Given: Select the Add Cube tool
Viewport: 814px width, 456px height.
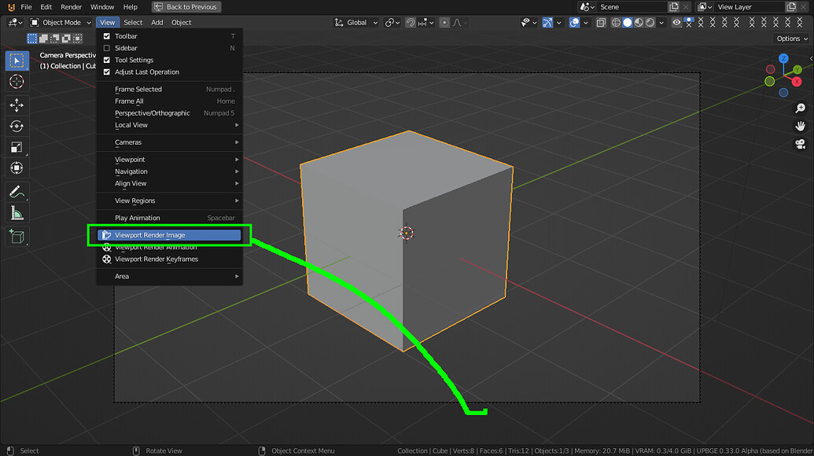Looking at the screenshot, I should click(x=17, y=237).
